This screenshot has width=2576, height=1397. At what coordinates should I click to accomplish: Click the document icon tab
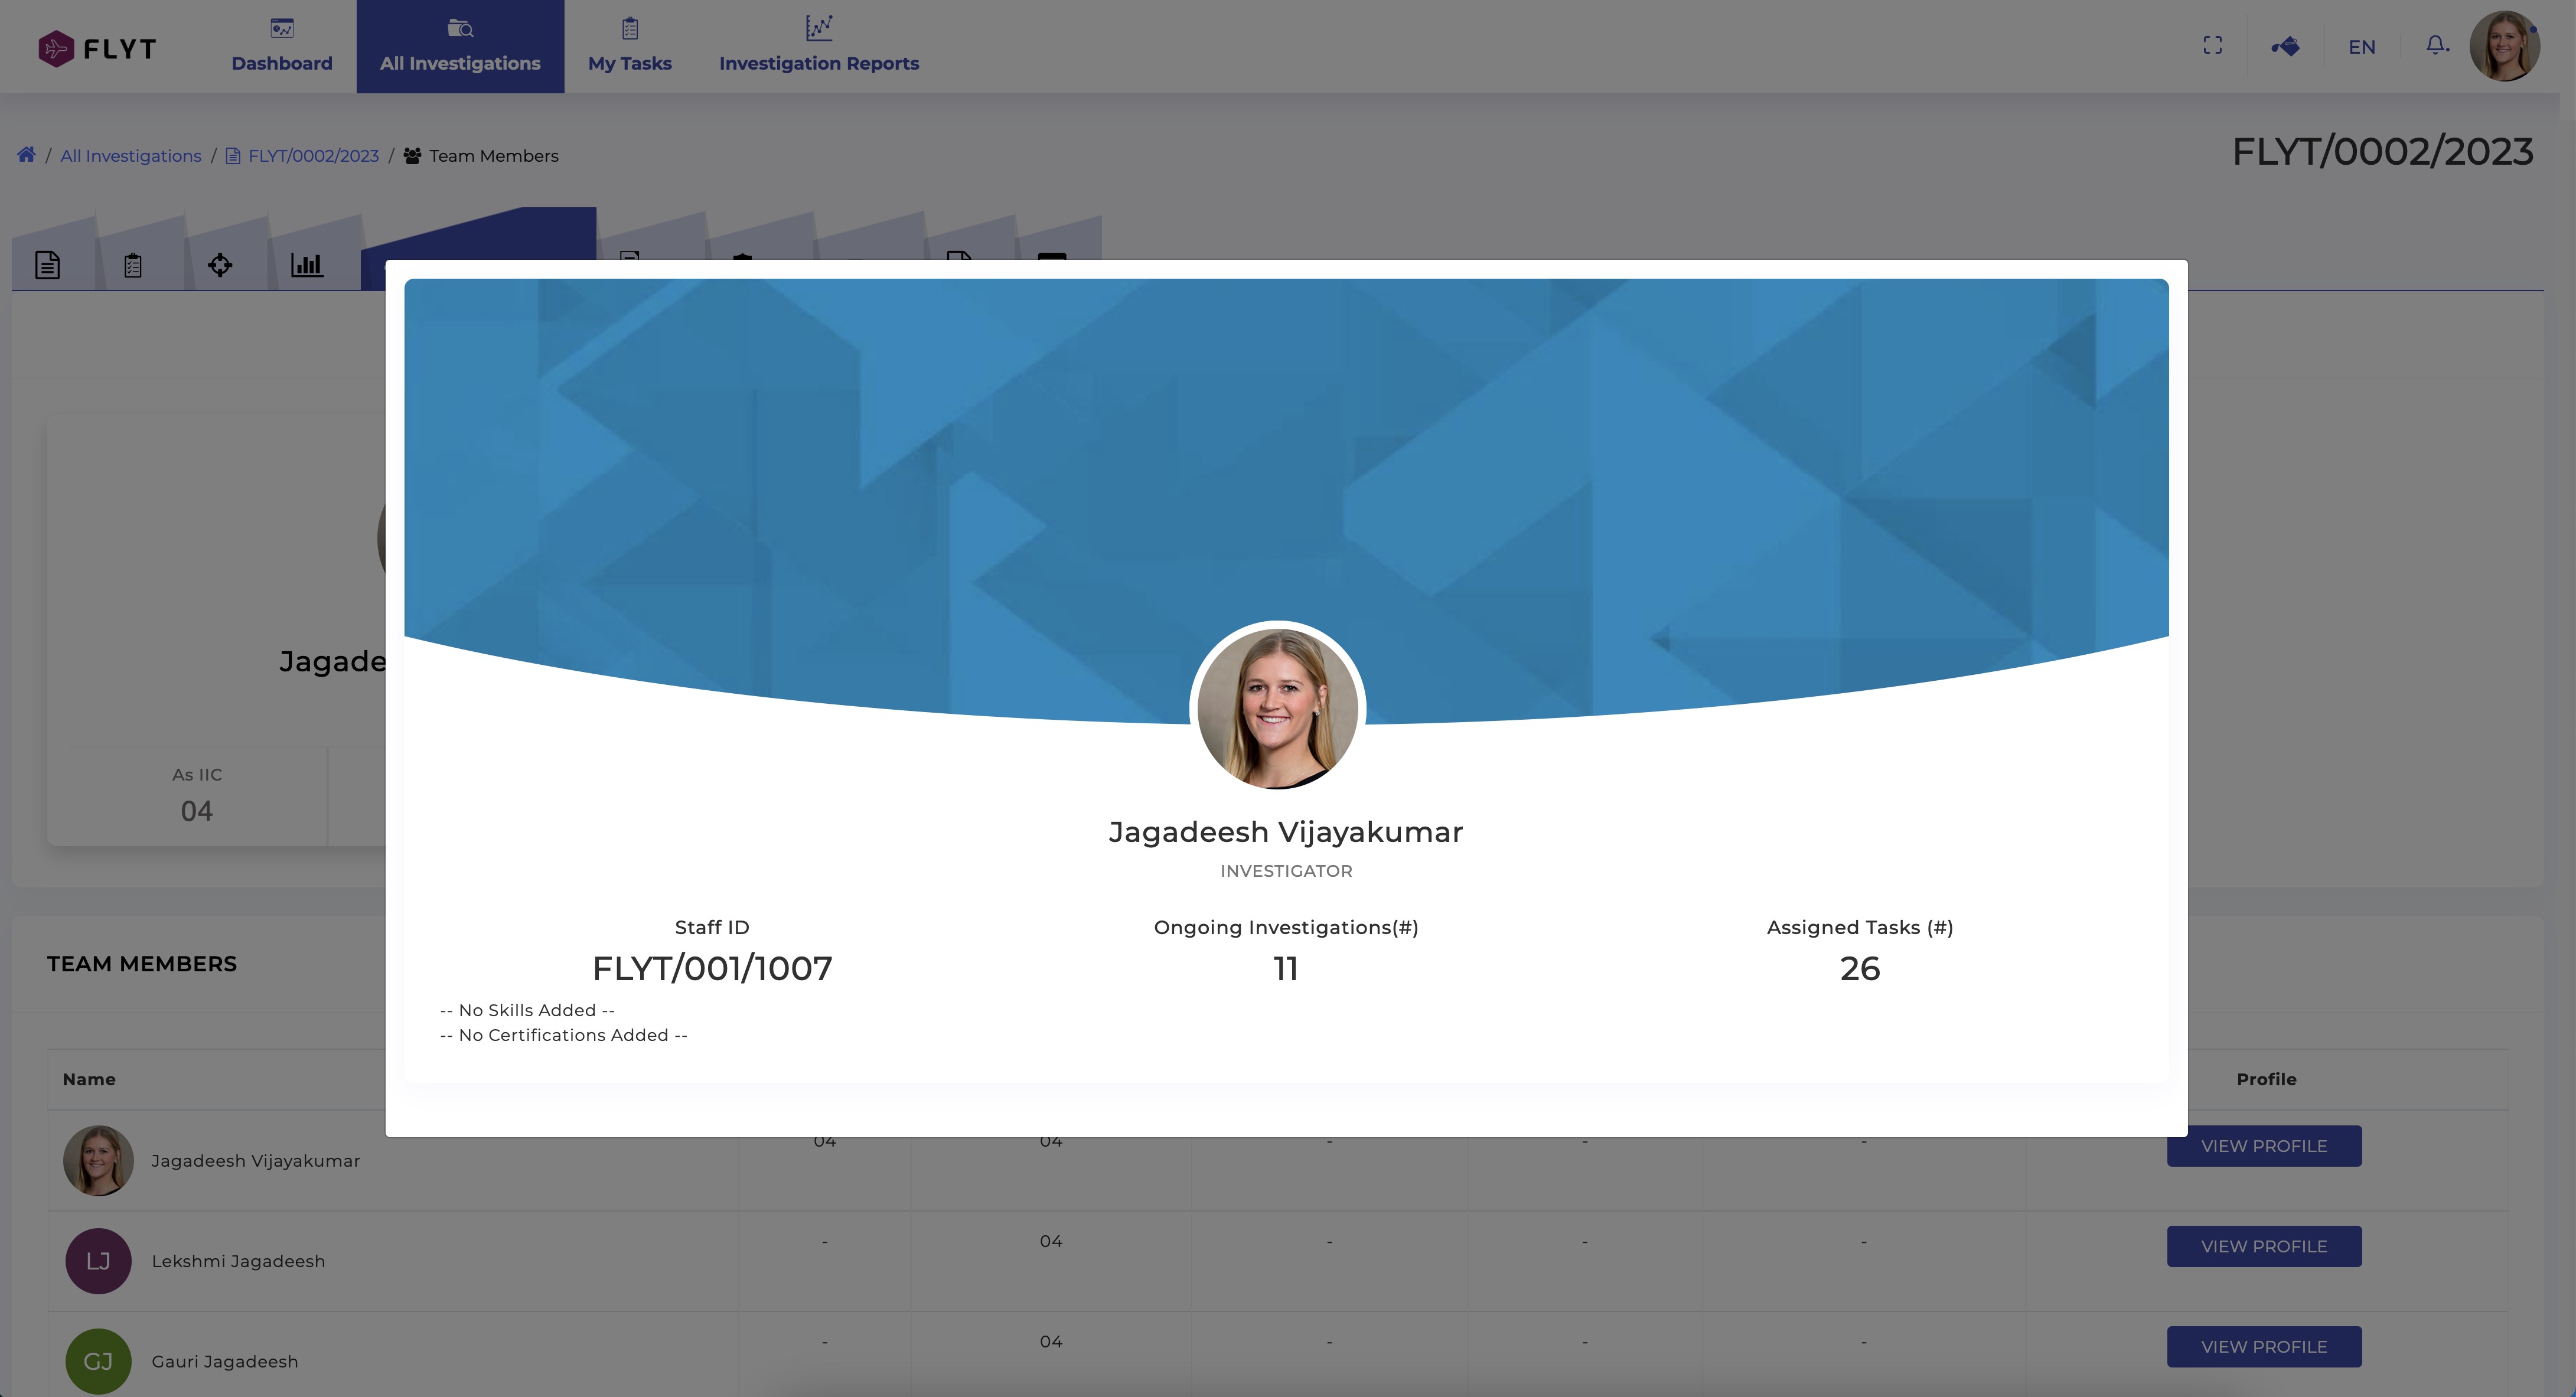47,265
